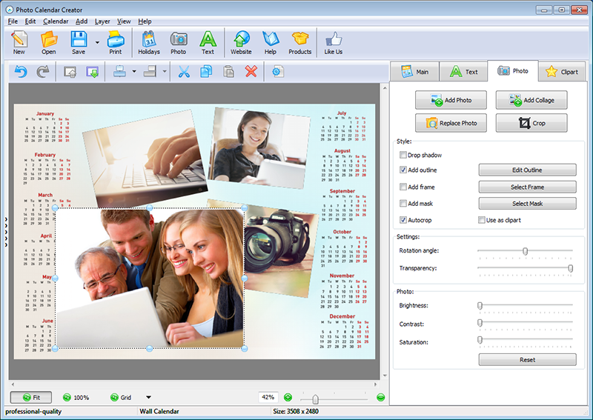Click the Undo arrow icon
The image size is (593, 420).
[x=21, y=71]
